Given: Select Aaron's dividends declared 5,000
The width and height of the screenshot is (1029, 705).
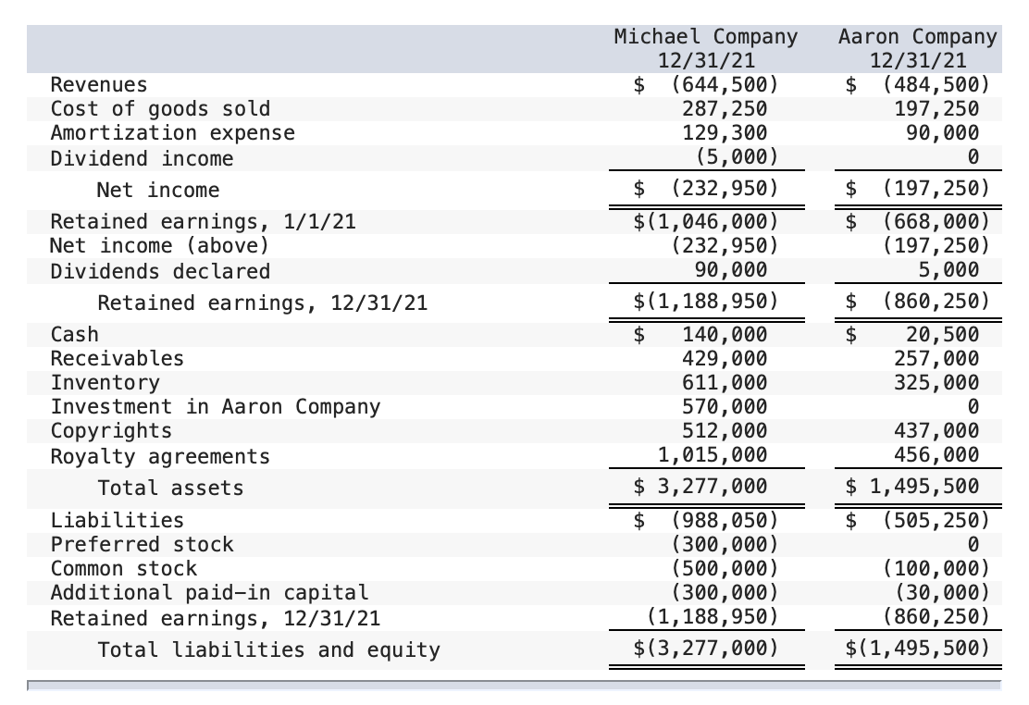Looking at the screenshot, I should (948, 270).
